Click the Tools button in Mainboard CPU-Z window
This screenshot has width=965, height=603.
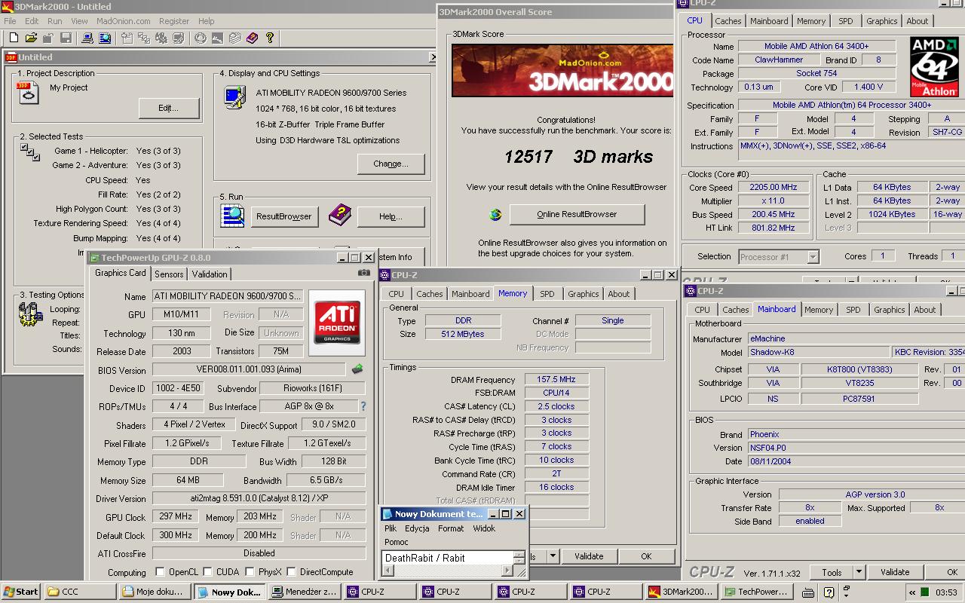click(x=832, y=572)
